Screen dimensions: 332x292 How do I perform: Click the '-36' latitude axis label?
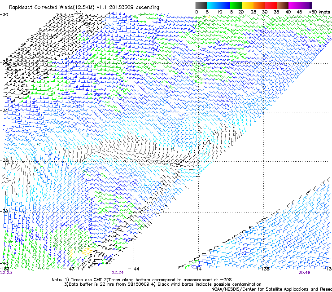click(x=4, y=160)
